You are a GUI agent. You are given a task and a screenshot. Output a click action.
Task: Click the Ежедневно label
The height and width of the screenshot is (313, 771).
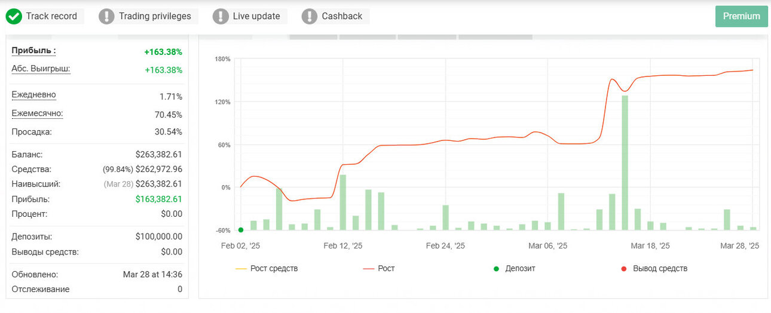[x=33, y=95]
